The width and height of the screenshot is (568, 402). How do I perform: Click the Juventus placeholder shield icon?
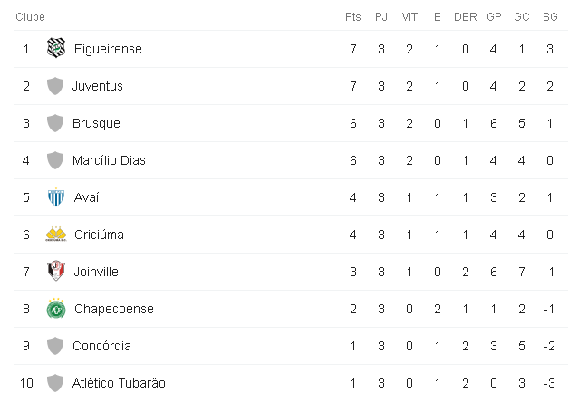55,86
